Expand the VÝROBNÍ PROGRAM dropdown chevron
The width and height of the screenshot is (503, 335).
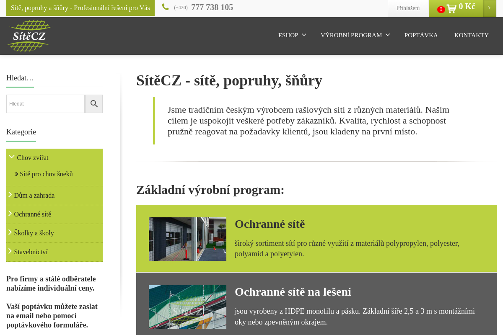pyautogui.click(x=388, y=35)
